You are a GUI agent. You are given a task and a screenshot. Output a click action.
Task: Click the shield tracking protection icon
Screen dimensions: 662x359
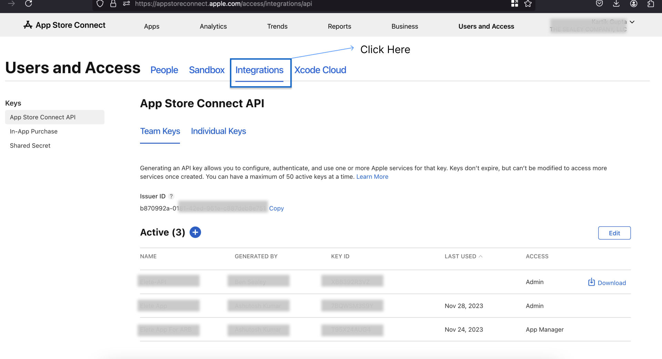pos(100,4)
